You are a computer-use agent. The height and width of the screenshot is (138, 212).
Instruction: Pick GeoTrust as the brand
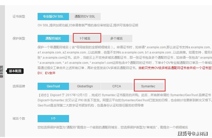53,86
